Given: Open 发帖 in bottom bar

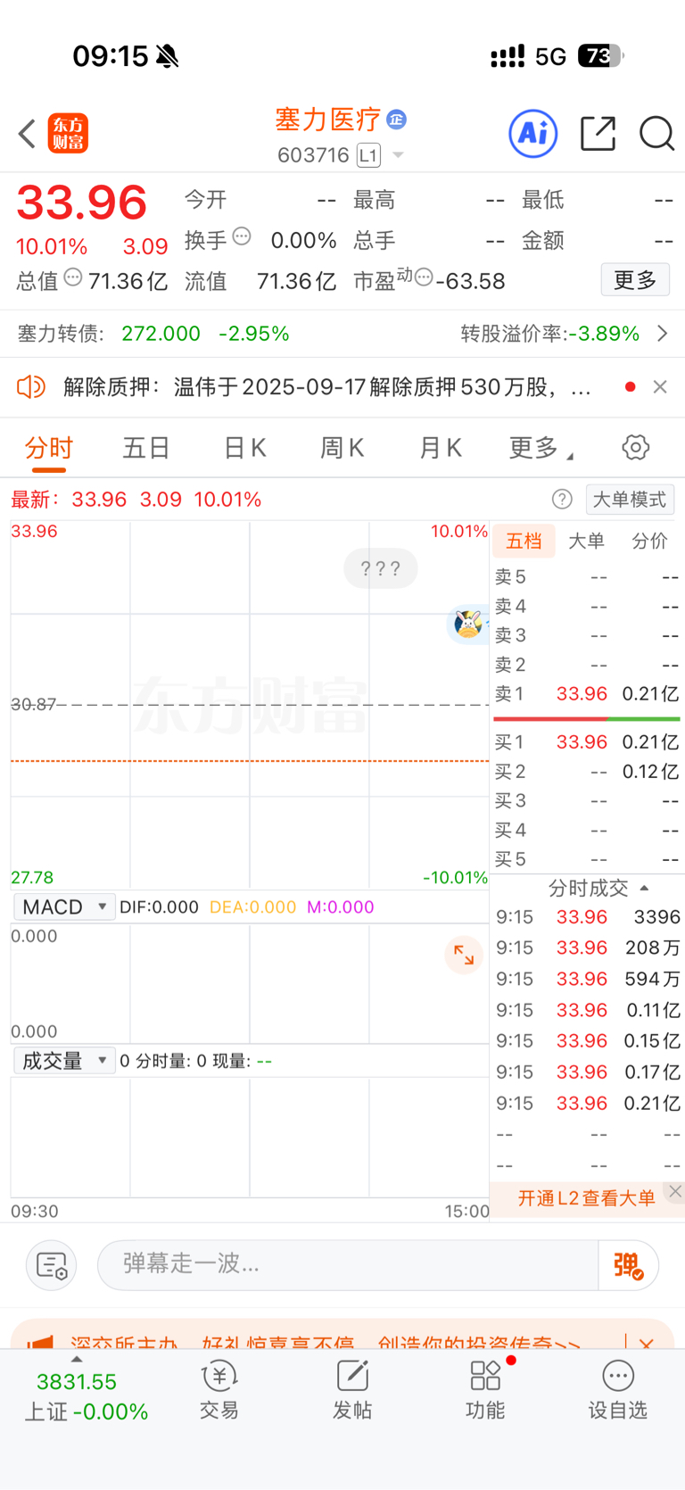Looking at the screenshot, I should click(352, 1390).
